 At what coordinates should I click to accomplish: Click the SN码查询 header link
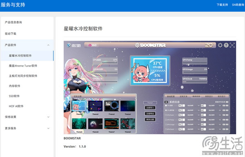[x=238, y=5]
